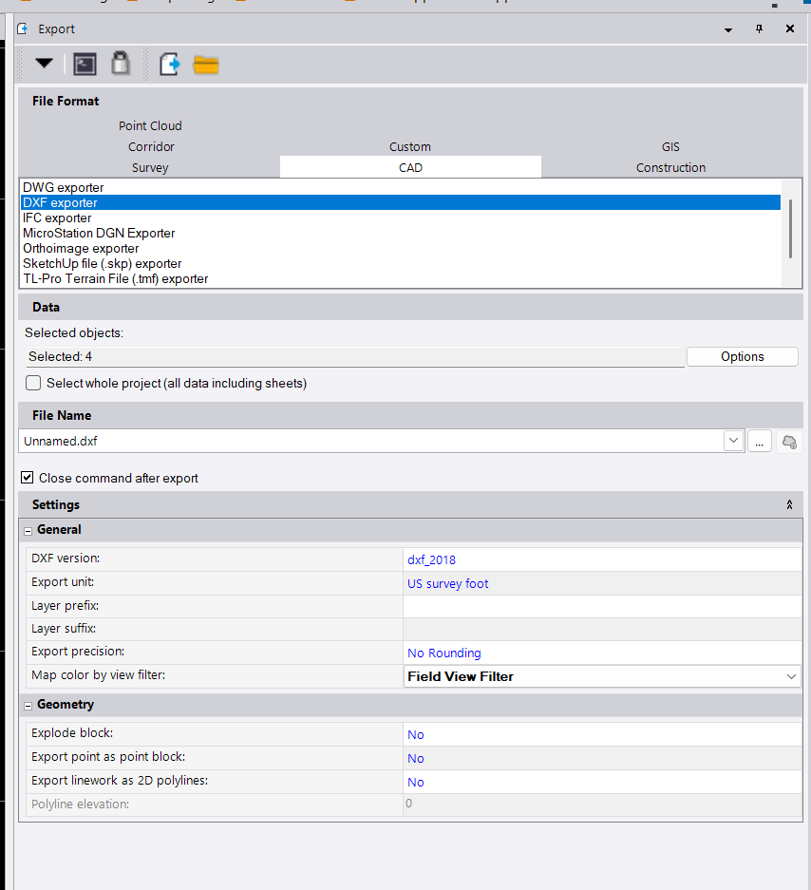
Task: Open the black triangle command dropdown in toolbar
Action: click(44, 64)
